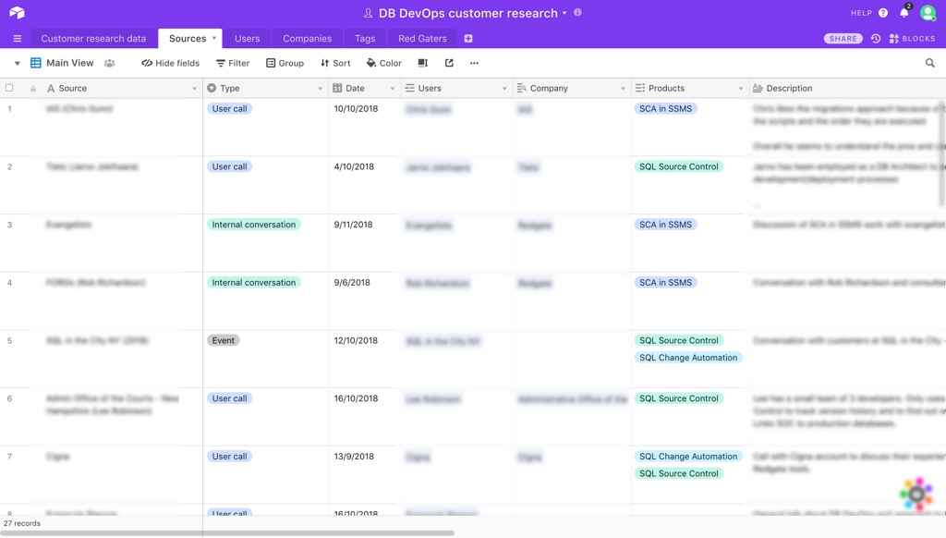The height and width of the screenshot is (538, 946).
Task: Open the Products column dropdown arrow
Action: [x=741, y=89]
